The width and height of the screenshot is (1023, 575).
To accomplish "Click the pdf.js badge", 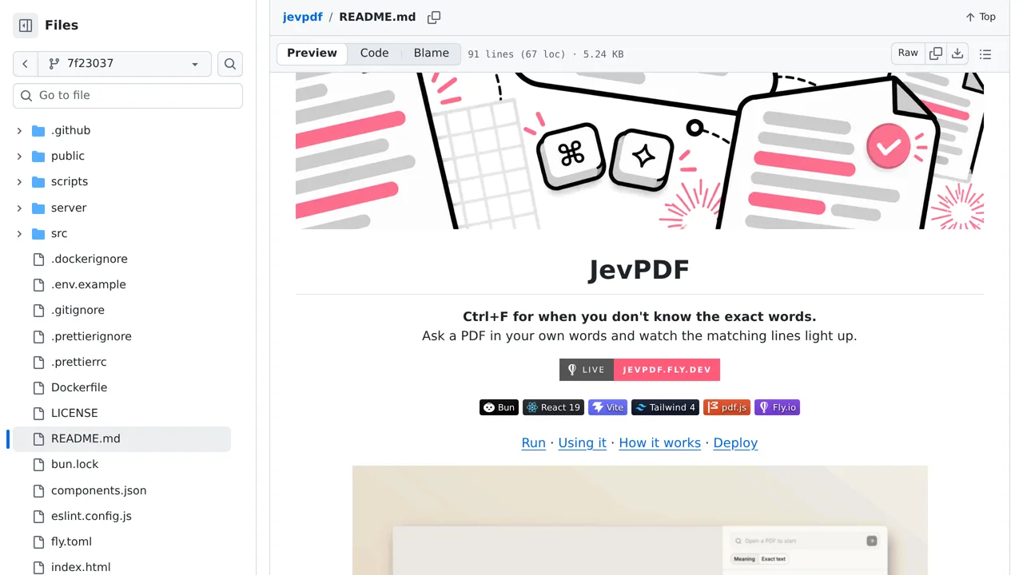I will [726, 407].
